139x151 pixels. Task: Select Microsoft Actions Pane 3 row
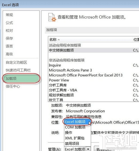[94, 70]
